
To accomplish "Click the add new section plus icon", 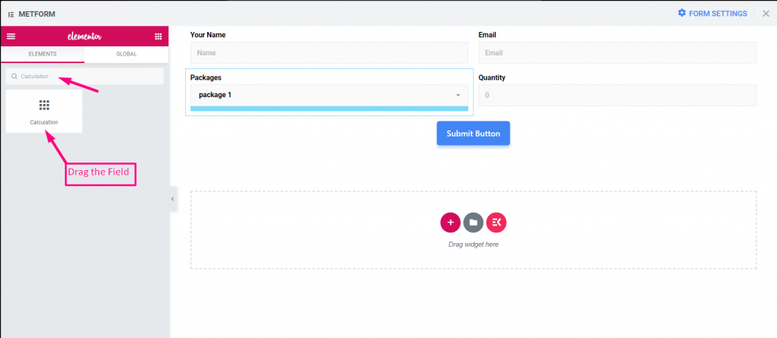I will [450, 222].
